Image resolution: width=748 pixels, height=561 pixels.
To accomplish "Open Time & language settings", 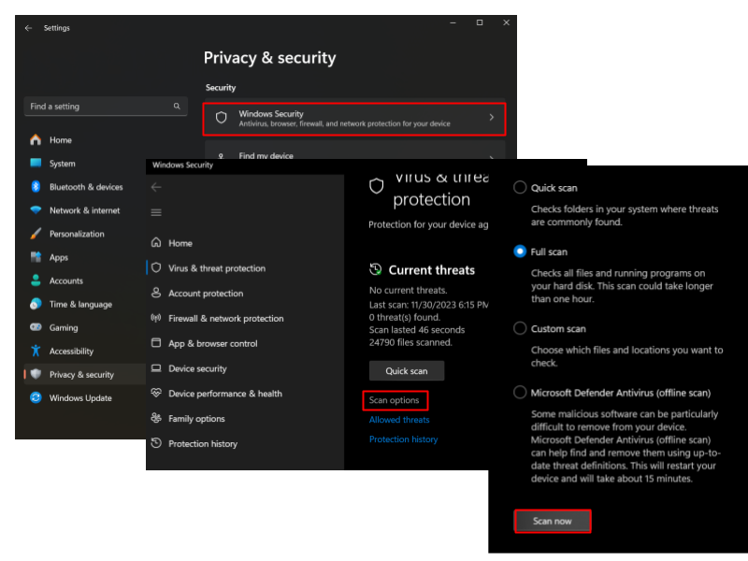I will 80,305.
